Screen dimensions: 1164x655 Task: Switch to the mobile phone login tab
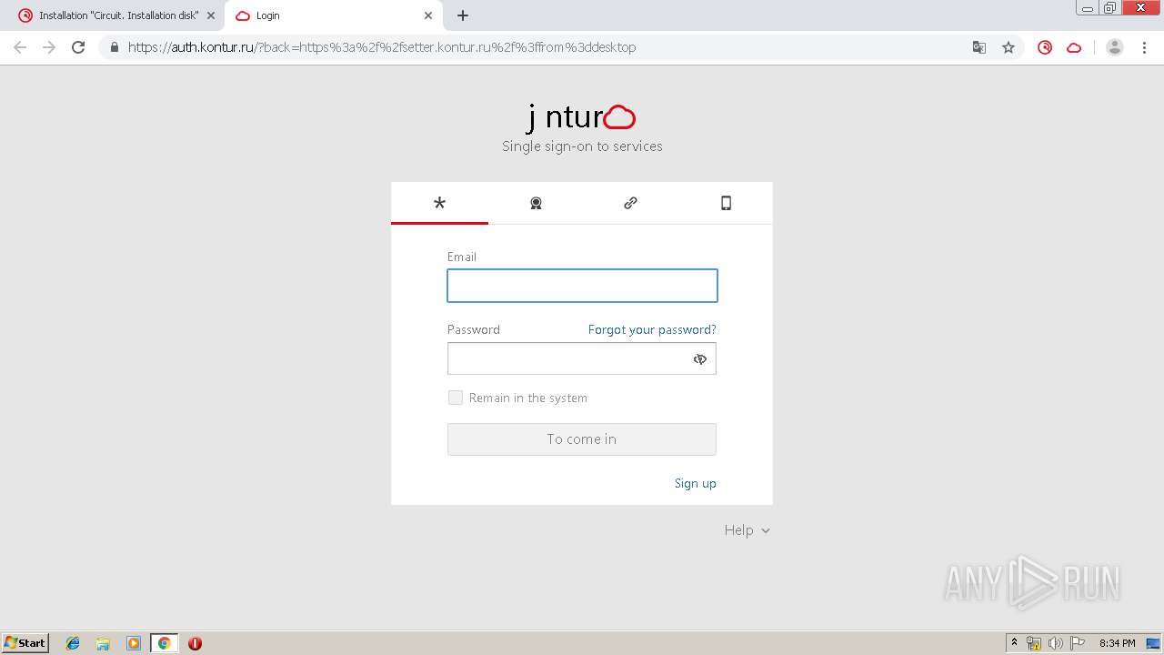point(726,203)
